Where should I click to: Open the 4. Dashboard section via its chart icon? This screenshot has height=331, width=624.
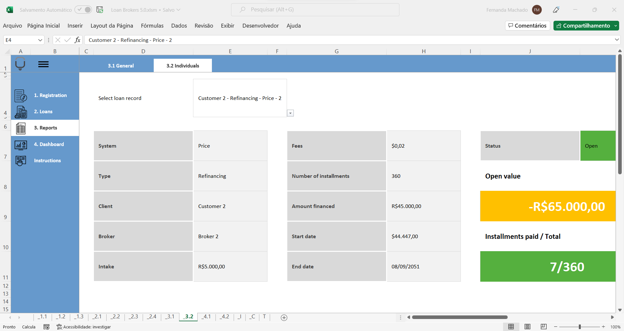tap(21, 145)
